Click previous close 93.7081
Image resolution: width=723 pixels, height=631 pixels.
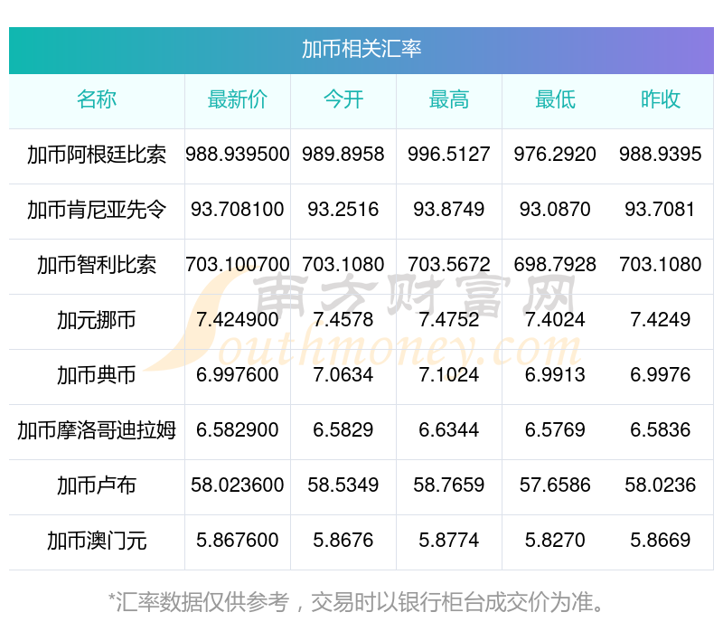coord(661,210)
